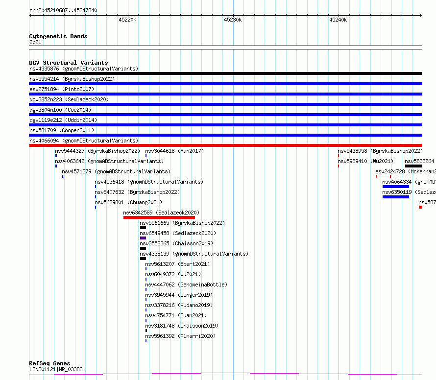436x380 pixels.
Task: Click nsv581709 (Cooper2011) label
Action: [62, 130]
